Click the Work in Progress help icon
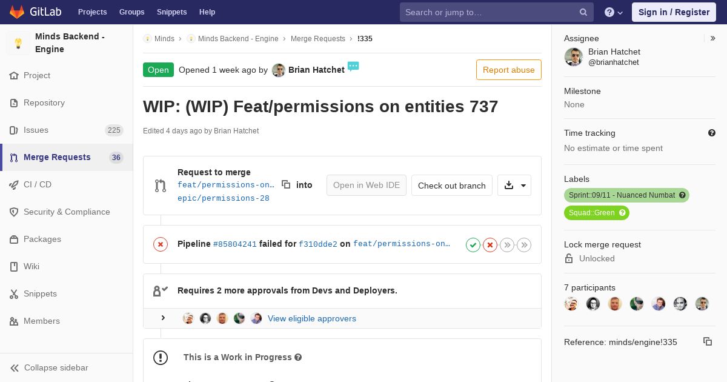This screenshot has height=382, width=727. (x=298, y=357)
